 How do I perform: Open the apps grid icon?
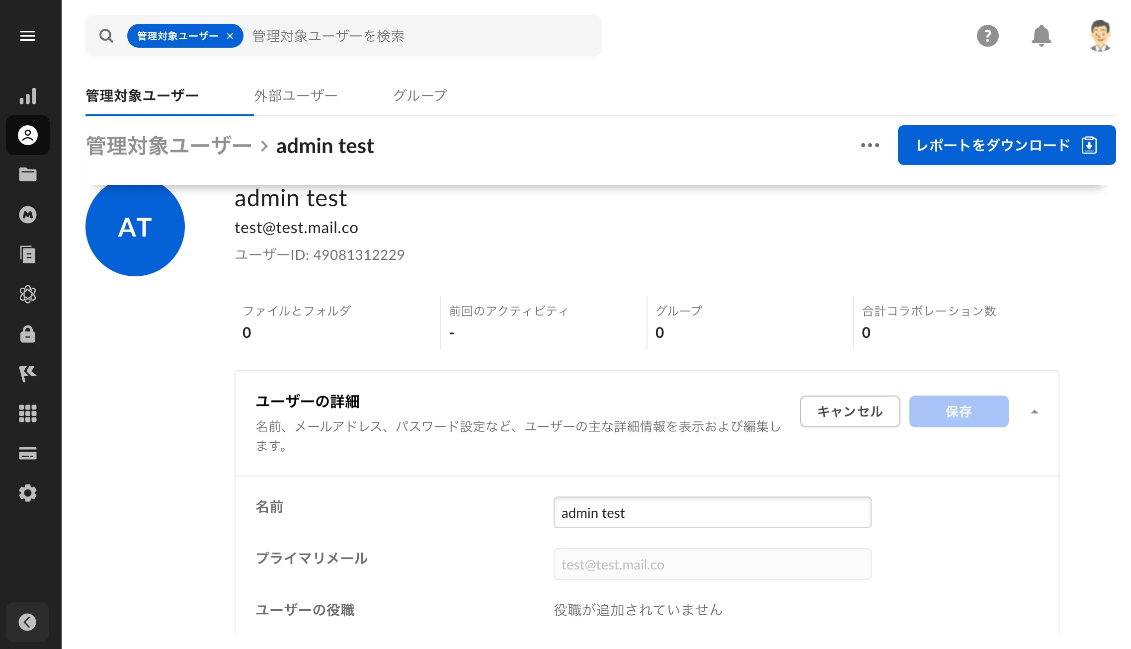pyautogui.click(x=28, y=413)
